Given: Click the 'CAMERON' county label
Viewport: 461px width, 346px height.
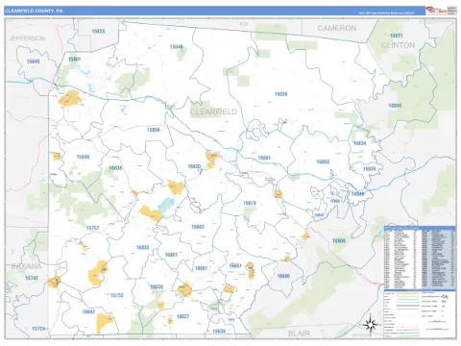Looking at the screenshot, I should [337, 28].
